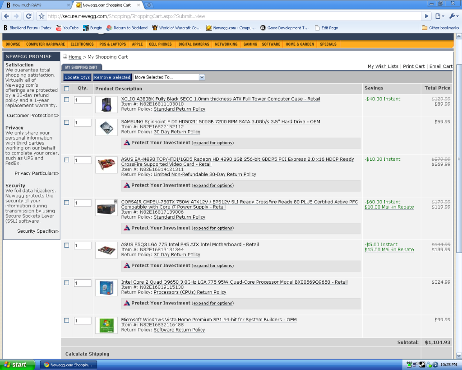The image size is (462, 370).
Task: Click the home icon in breadcrumb
Action: click(x=65, y=56)
